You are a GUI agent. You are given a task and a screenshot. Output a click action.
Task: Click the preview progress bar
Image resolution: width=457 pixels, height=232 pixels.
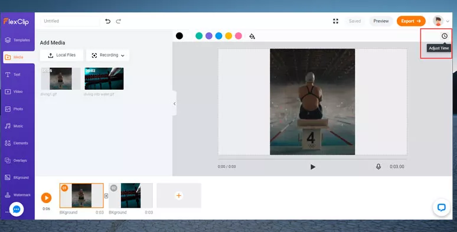pos(312,159)
